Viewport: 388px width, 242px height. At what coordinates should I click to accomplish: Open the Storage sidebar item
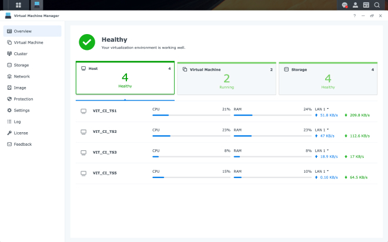21,65
